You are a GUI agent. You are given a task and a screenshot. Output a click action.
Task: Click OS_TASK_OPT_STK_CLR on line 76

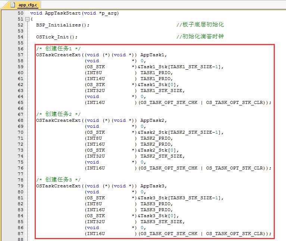(235, 168)
